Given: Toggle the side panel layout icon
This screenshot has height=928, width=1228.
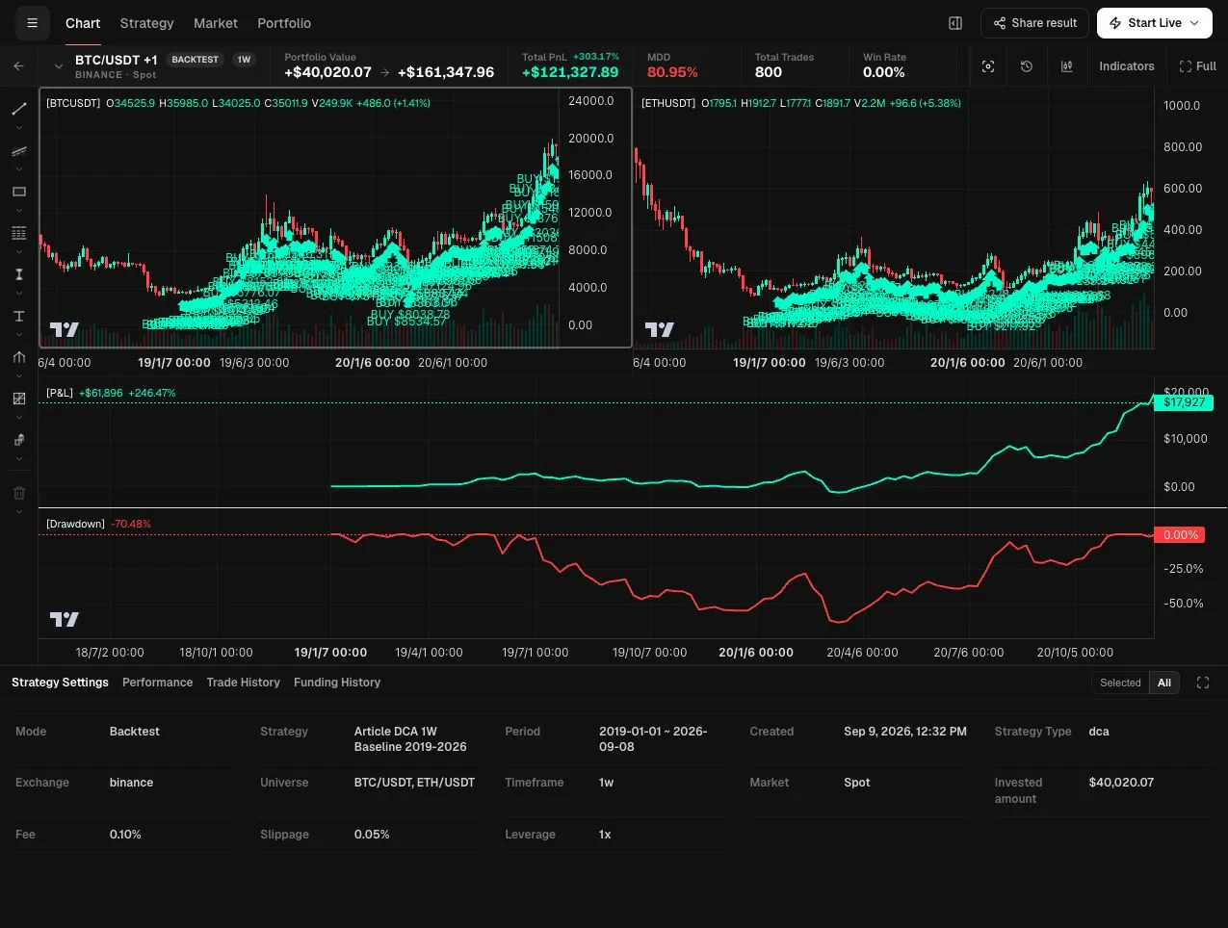Looking at the screenshot, I should click(955, 23).
